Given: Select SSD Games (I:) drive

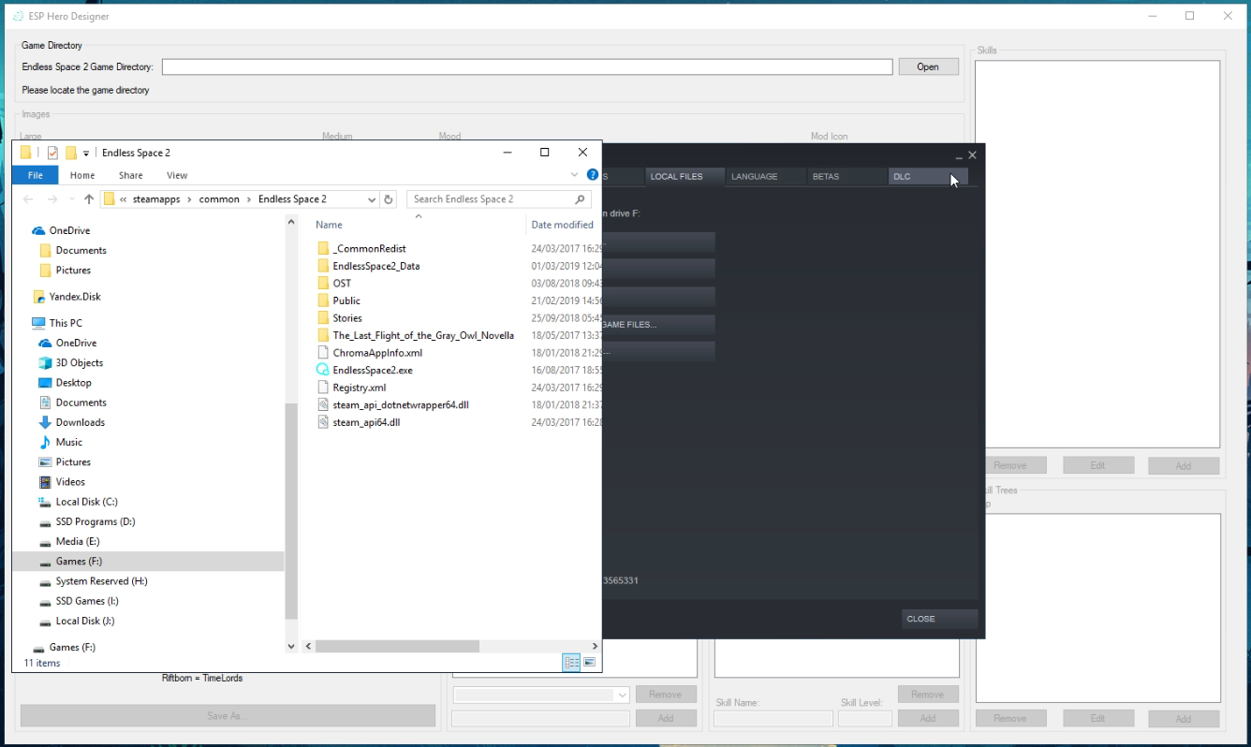Looking at the screenshot, I should pos(87,601).
